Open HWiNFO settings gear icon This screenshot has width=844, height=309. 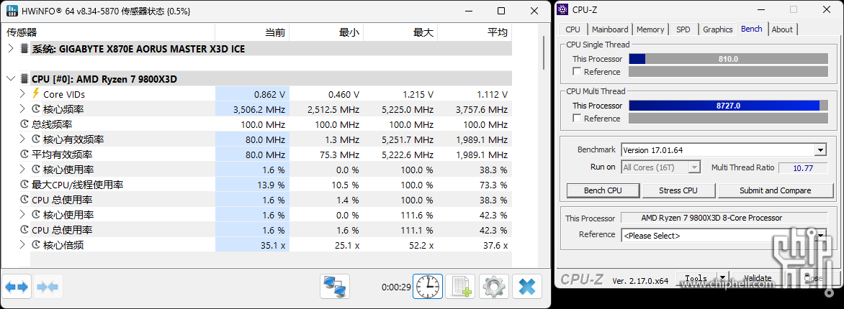(x=493, y=287)
